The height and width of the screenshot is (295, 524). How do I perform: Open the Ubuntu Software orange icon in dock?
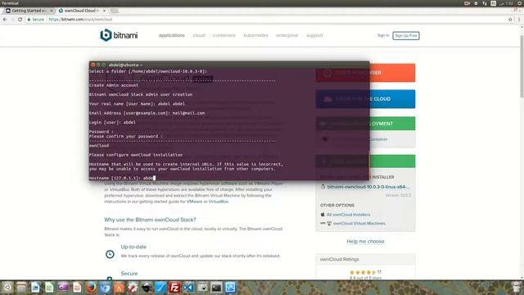point(119,288)
